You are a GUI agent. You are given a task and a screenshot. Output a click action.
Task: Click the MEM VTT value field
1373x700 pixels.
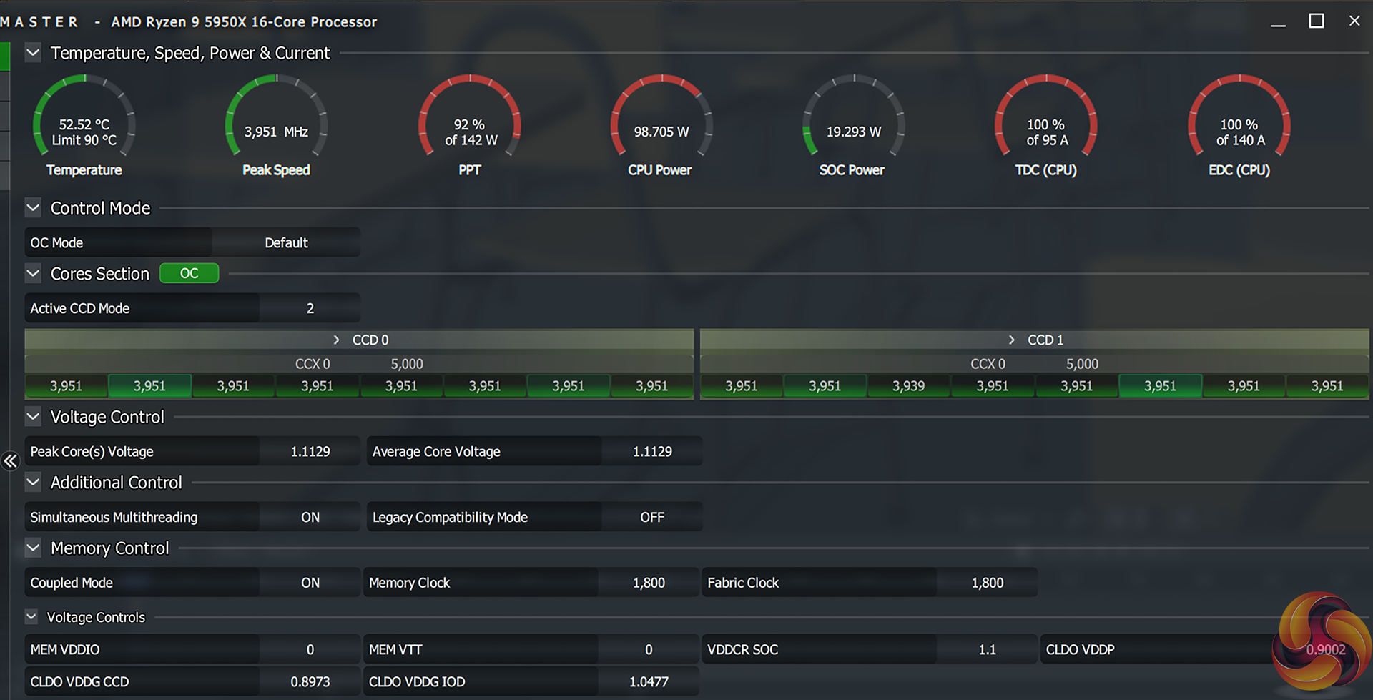click(x=649, y=649)
